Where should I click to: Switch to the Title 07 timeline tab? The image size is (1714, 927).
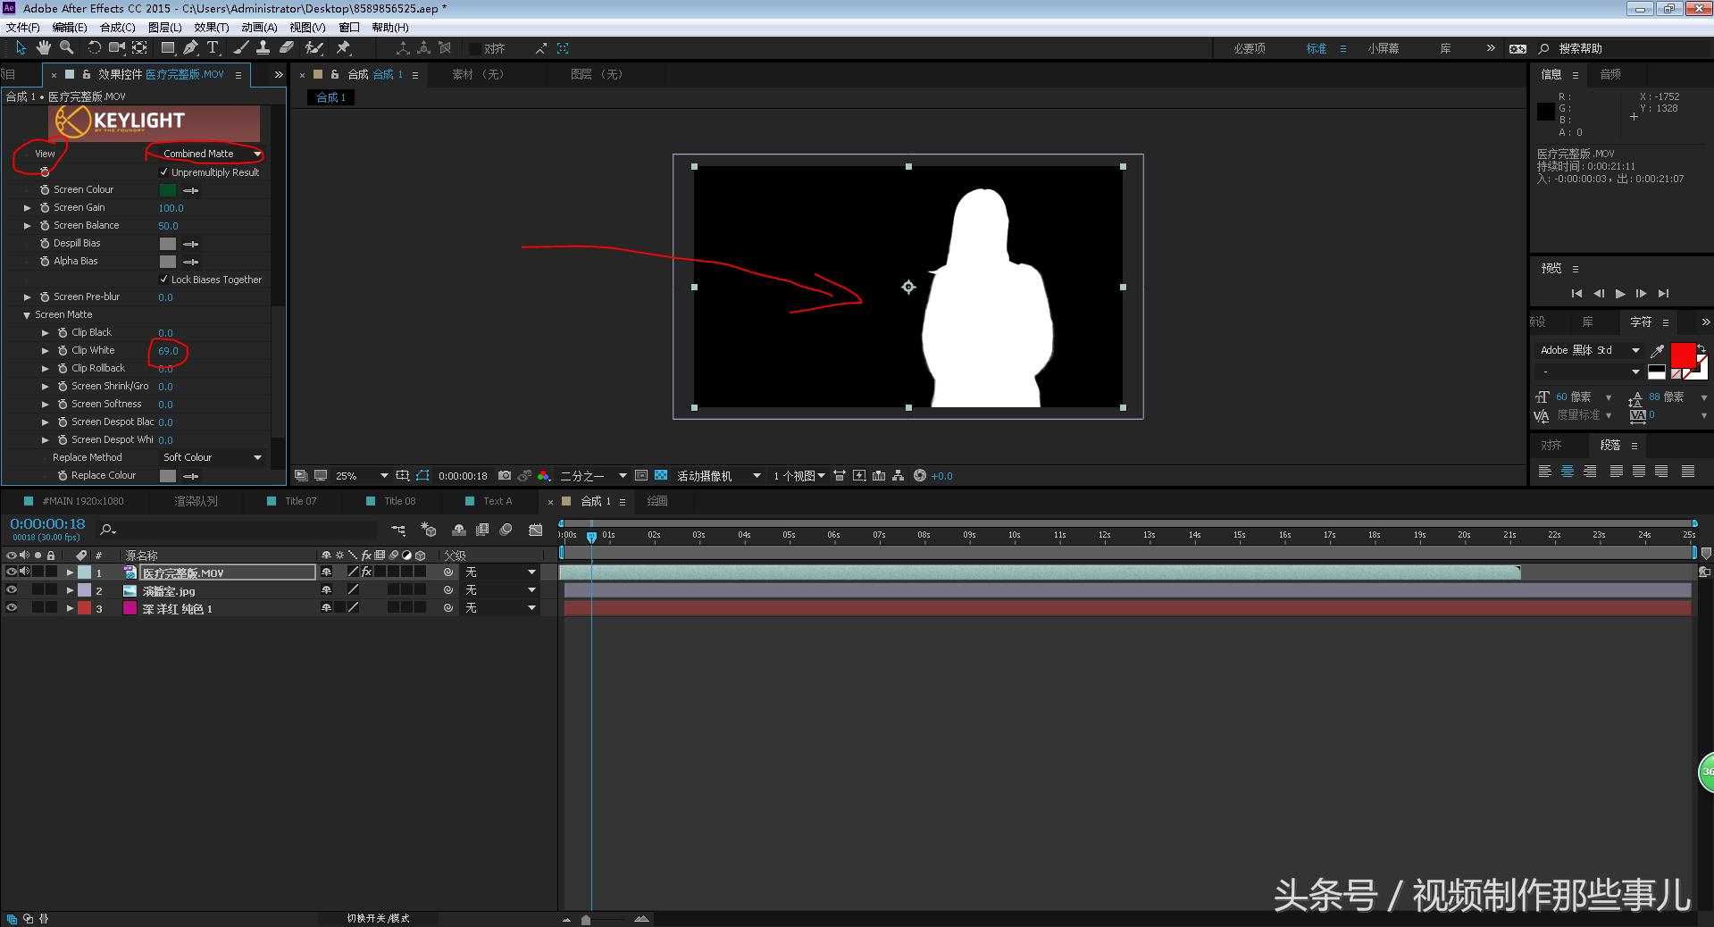pyautogui.click(x=300, y=501)
